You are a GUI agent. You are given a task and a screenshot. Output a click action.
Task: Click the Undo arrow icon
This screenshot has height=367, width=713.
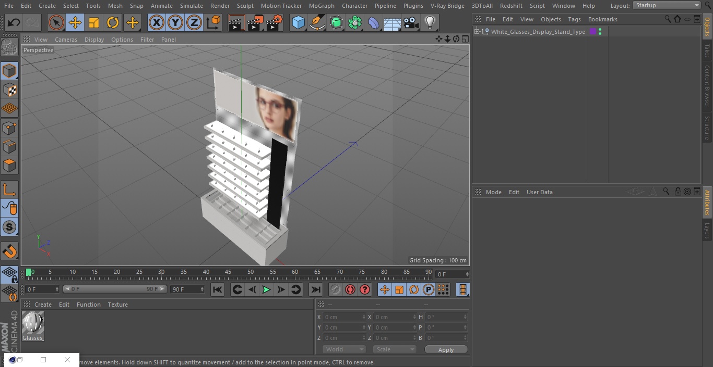click(x=14, y=23)
